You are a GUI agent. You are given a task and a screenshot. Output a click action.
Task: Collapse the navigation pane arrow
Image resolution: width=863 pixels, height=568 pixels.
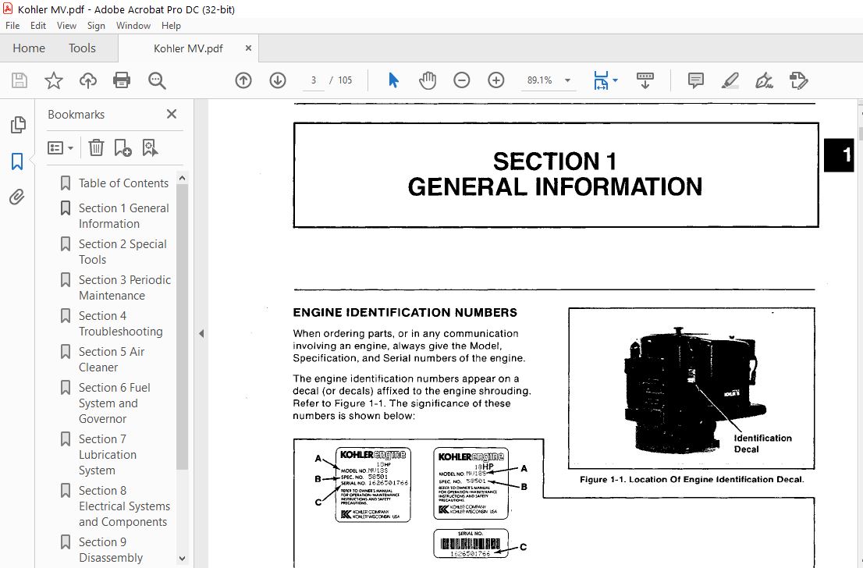click(x=201, y=333)
